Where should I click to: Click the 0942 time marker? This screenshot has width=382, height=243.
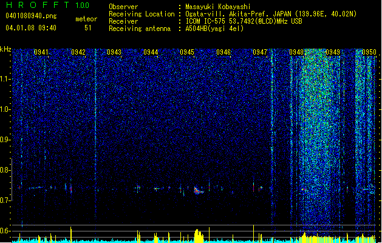[78, 52]
